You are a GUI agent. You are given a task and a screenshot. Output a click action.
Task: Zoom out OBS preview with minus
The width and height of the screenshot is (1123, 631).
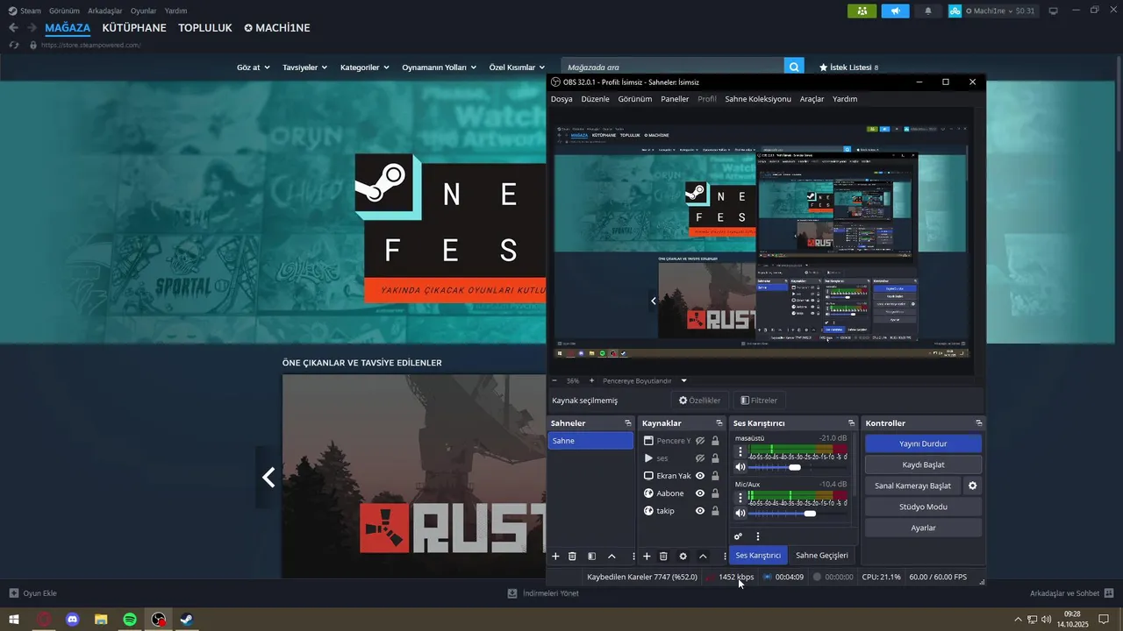pos(554,380)
